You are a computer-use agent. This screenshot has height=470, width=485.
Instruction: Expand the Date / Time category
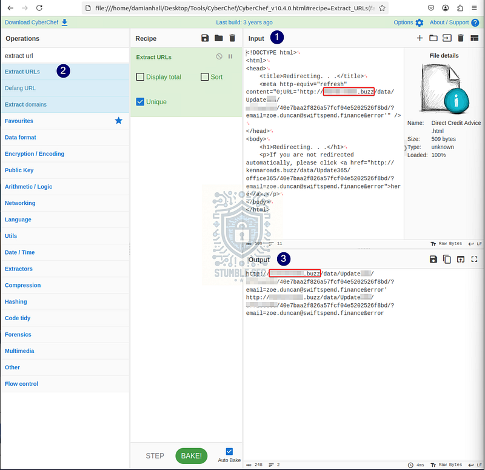tap(65, 252)
